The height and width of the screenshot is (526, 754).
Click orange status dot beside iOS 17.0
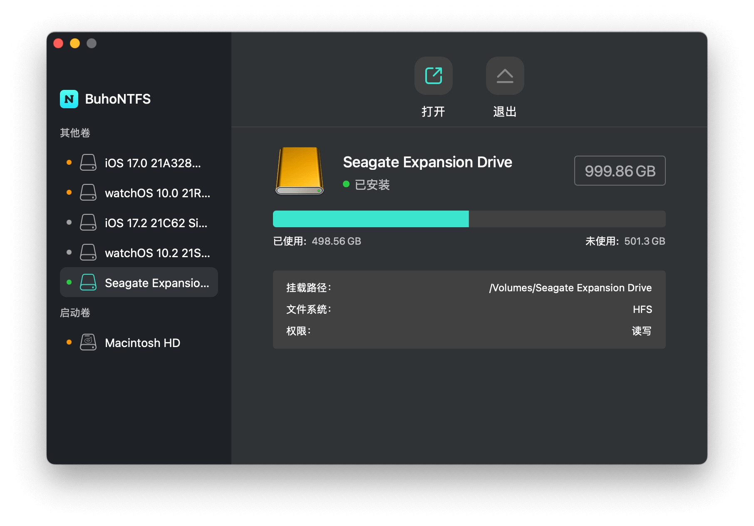(69, 162)
